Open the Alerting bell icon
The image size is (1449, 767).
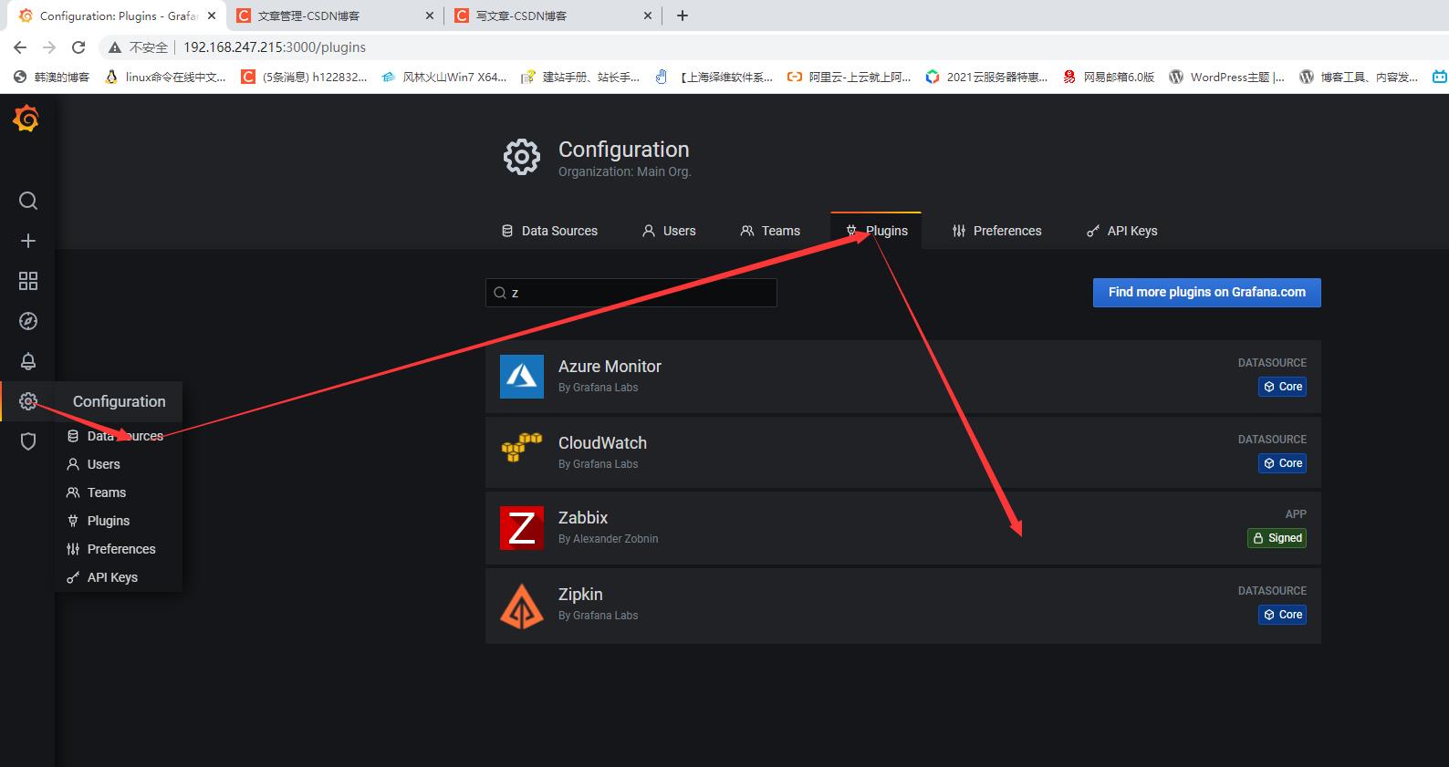point(28,361)
